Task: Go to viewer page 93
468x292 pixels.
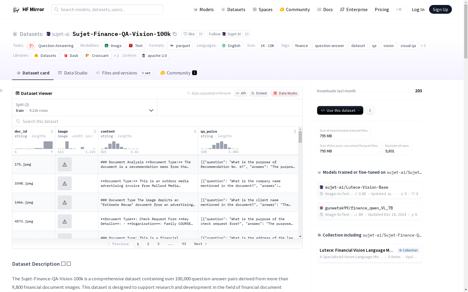Action: tap(184, 244)
